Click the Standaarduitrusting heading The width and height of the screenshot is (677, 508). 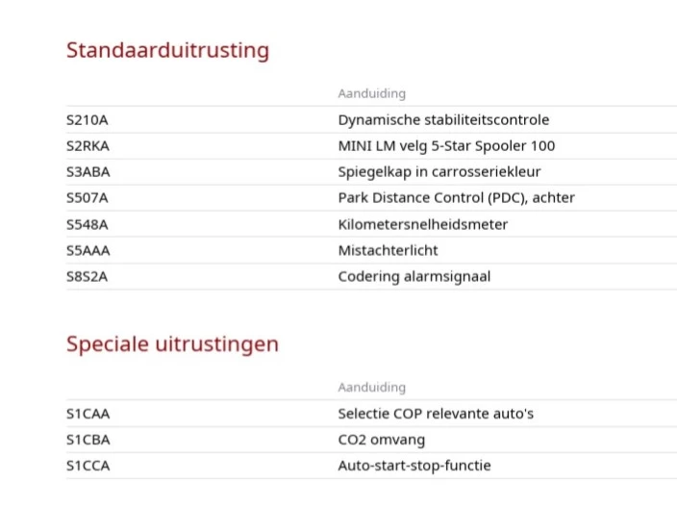(x=168, y=51)
